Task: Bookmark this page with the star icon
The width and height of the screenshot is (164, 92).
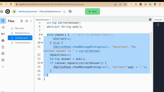Action: 125,4
